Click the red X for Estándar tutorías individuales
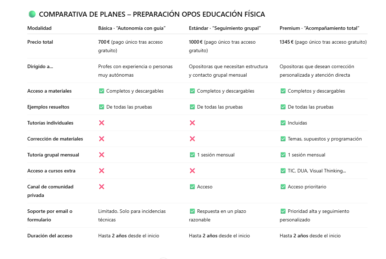Viewport: 386px width, 259px height. coord(192,123)
